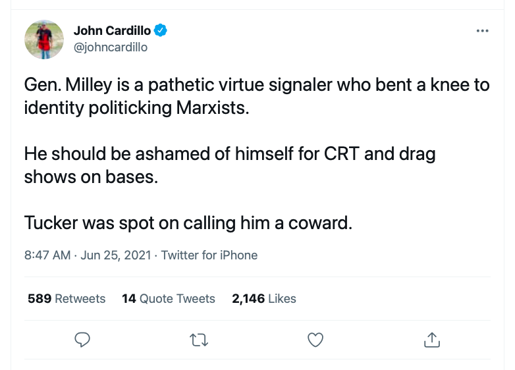View the 589 Retweets list
This screenshot has height=370, width=515.
tap(67, 298)
